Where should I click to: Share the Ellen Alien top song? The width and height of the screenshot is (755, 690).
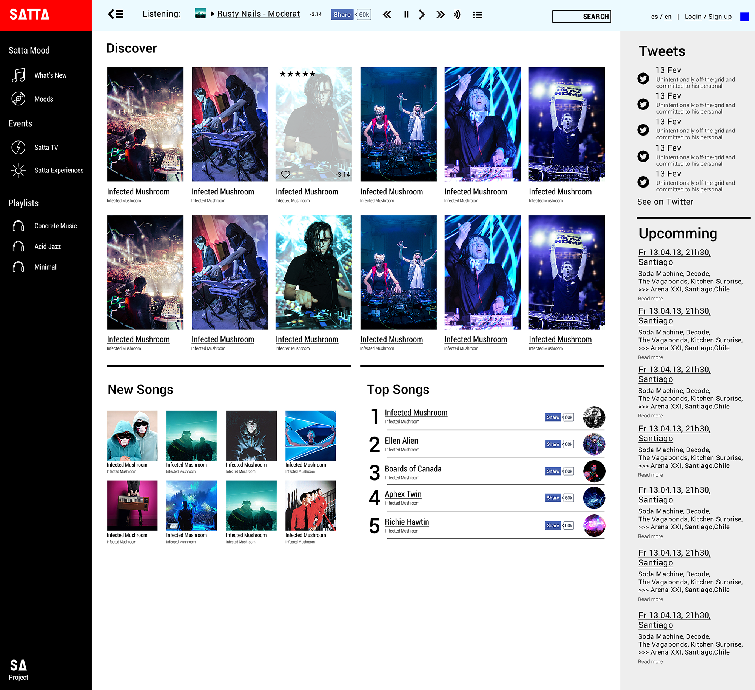click(x=553, y=444)
